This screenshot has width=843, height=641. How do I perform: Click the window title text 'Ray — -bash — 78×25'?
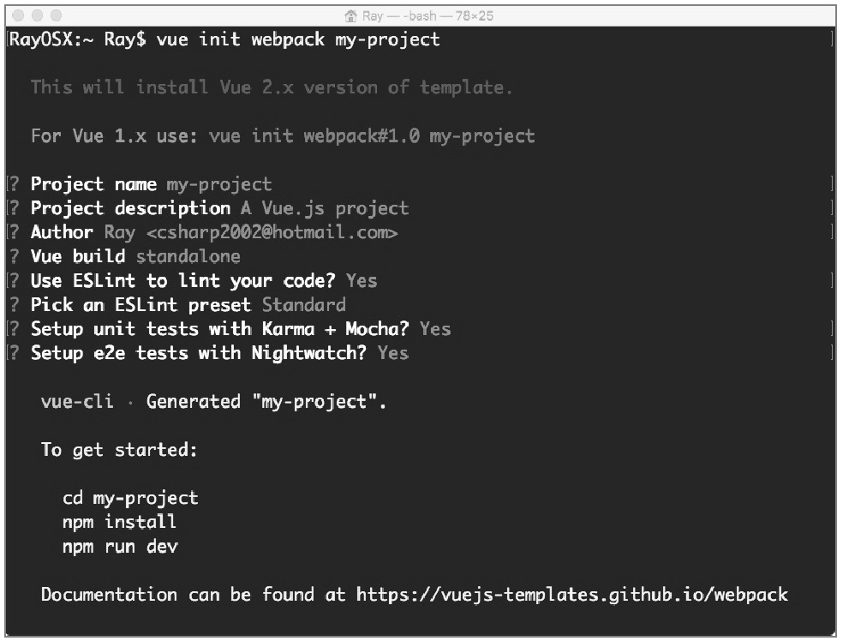click(427, 16)
